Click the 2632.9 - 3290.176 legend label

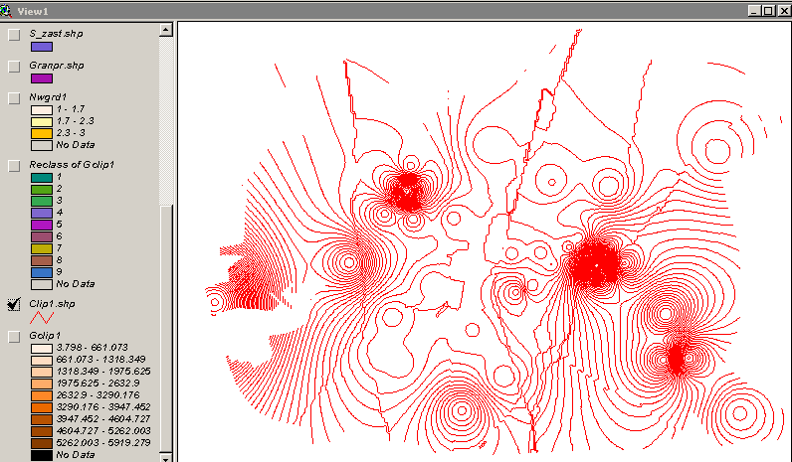tap(98, 394)
